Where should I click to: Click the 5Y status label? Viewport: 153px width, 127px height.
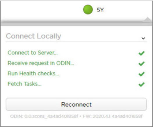100,10
